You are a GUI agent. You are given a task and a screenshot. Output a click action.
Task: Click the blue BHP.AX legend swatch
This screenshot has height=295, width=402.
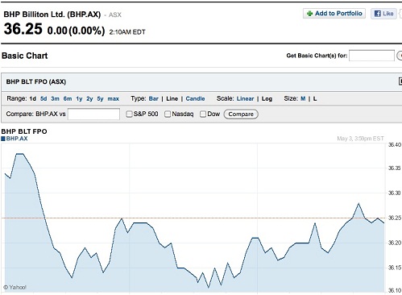[x=3, y=139]
